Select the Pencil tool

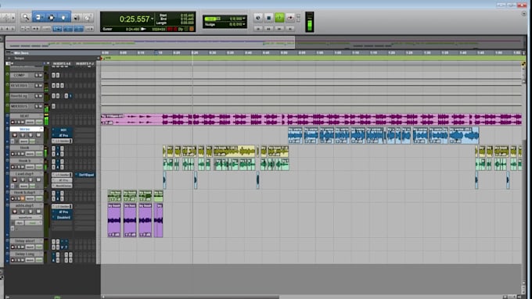[x=88, y=17]
